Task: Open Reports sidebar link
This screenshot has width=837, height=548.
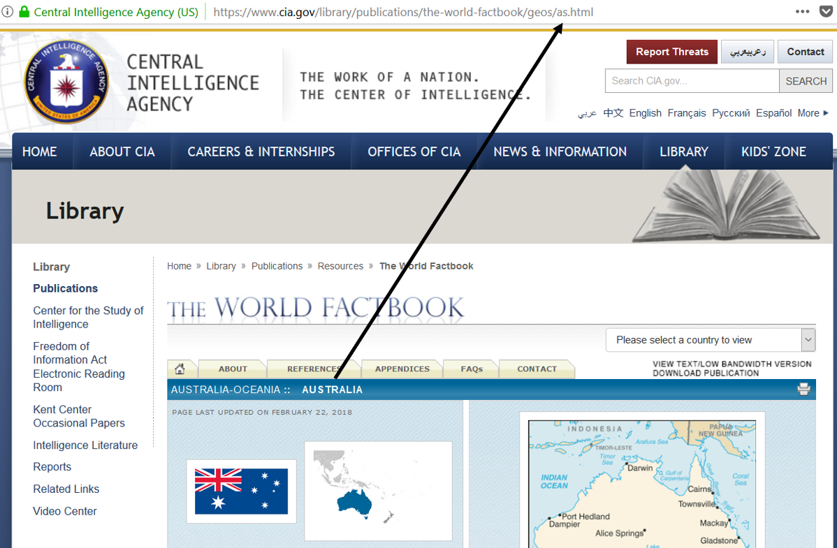Action: pyautogui.click(x=52, y=467)
